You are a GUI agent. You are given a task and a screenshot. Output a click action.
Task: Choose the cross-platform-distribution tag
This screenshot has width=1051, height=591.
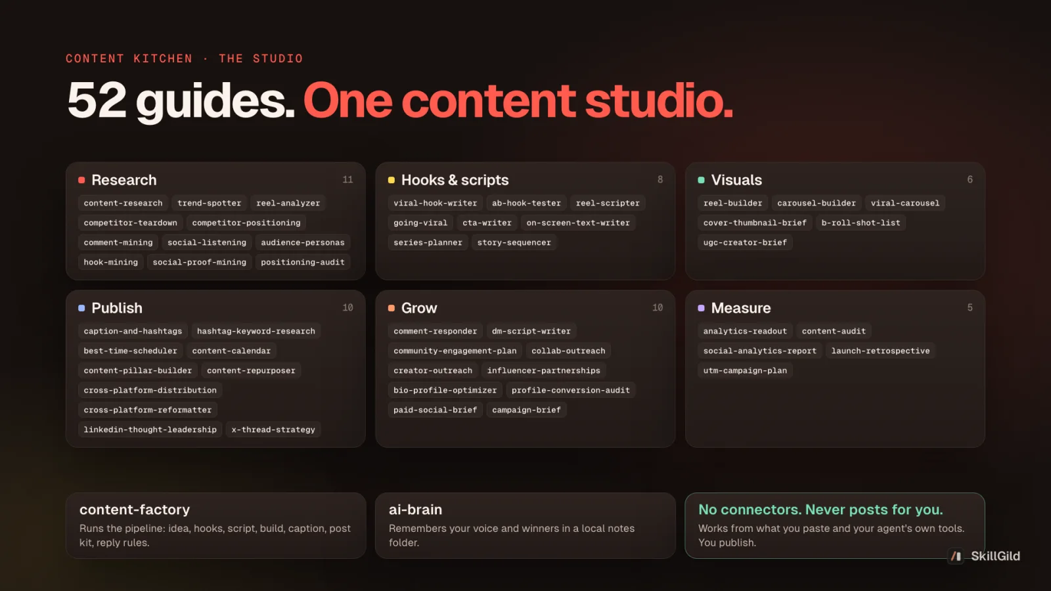click(150, 390)
